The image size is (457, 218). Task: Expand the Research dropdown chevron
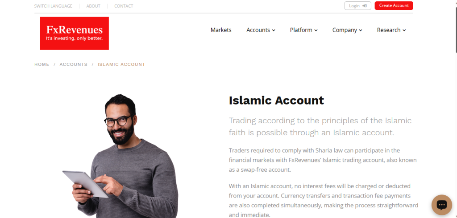[404, 30]
